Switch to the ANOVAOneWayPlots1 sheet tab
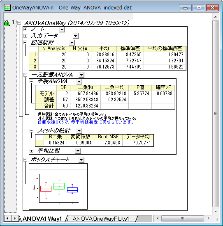Viewport: 223px width, 226px height. click(x=101, y=219)
